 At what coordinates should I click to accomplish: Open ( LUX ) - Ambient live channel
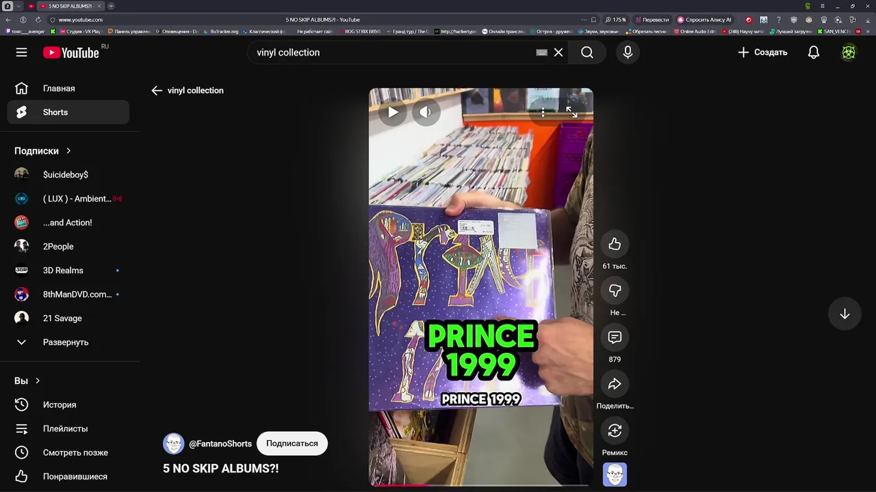[x=68, y=199]
